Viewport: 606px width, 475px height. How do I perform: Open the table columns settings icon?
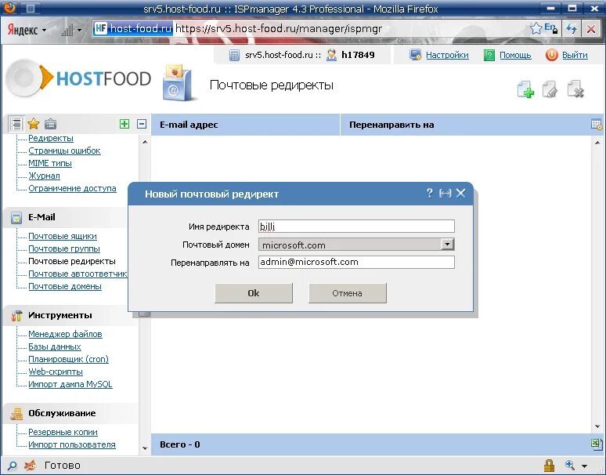pyautogui.click(x=597, y=125)
